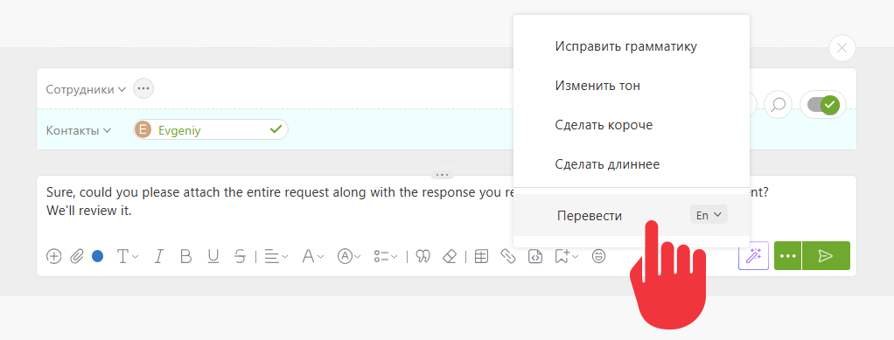Insert a code snippet icon
This screenshot has width=894, height=340.
(534, 256)
